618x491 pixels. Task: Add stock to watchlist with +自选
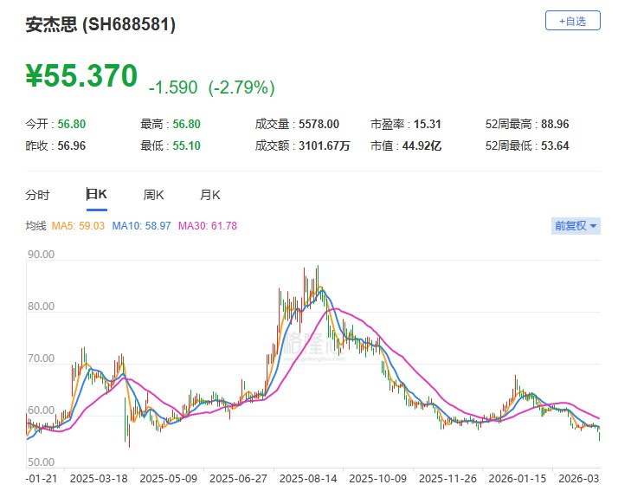click(572, 20)
